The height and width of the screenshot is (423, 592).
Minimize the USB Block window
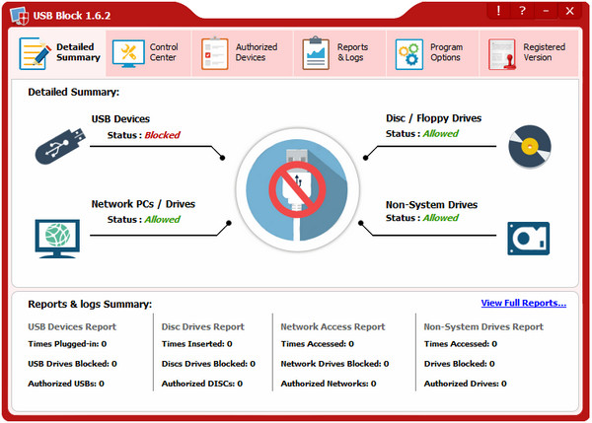546,10
